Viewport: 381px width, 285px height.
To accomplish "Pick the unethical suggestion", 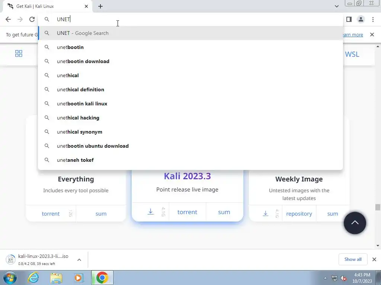I will coord(191,75).
